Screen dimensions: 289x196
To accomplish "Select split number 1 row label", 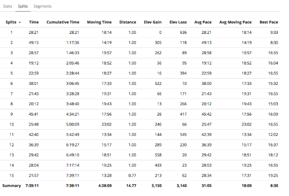I will [x=12, y=33].
